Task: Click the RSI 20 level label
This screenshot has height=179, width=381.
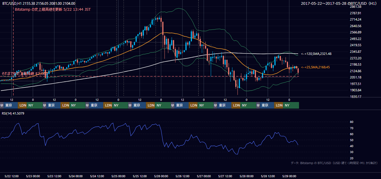Action: [351, 158]
